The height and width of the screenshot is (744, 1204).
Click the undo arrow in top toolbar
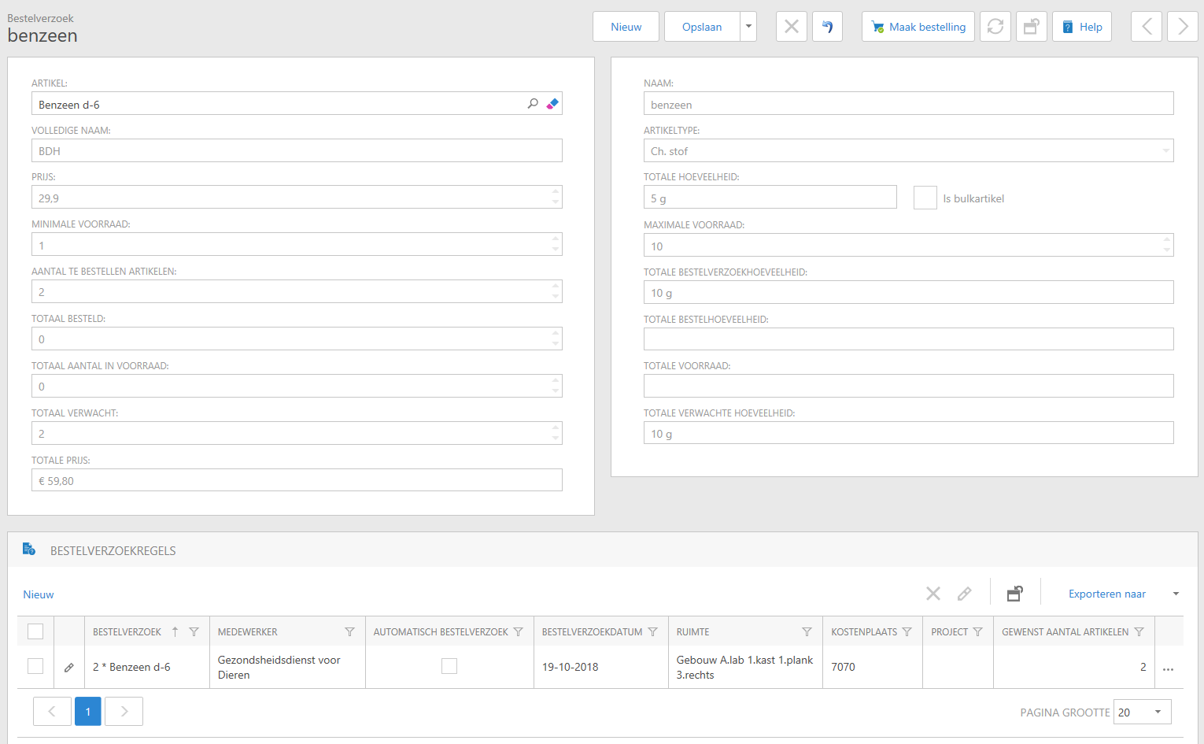827,27
